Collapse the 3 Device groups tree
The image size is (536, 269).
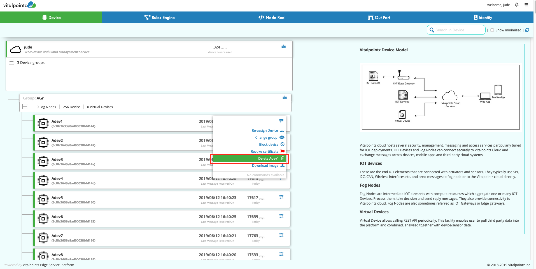click(11, 62)
